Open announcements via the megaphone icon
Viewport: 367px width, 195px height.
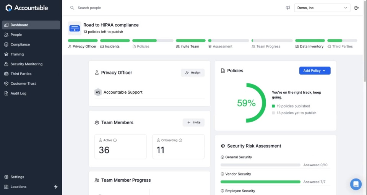click(x=288, y=8)
